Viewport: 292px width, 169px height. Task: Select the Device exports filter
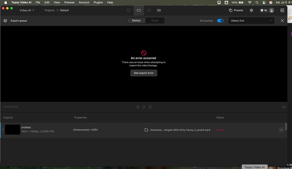pyautogui.click(x=136, y=21)
